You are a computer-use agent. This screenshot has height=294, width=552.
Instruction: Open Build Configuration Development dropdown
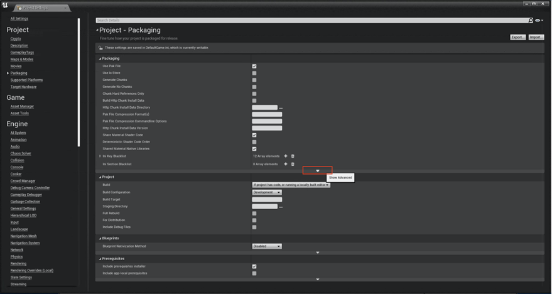[x=267, y=193]
